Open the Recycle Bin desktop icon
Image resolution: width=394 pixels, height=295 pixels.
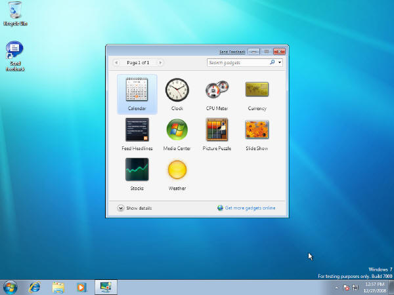(x=15, y=14)
